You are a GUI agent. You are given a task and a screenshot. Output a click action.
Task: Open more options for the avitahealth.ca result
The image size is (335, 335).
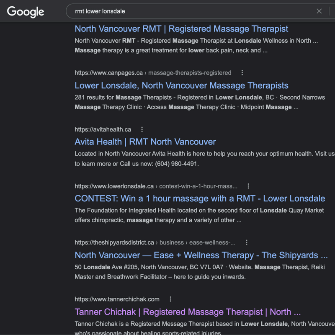pos(142,129)
